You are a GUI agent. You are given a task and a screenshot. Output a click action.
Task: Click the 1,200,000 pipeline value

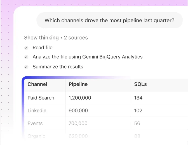(80, 98)
